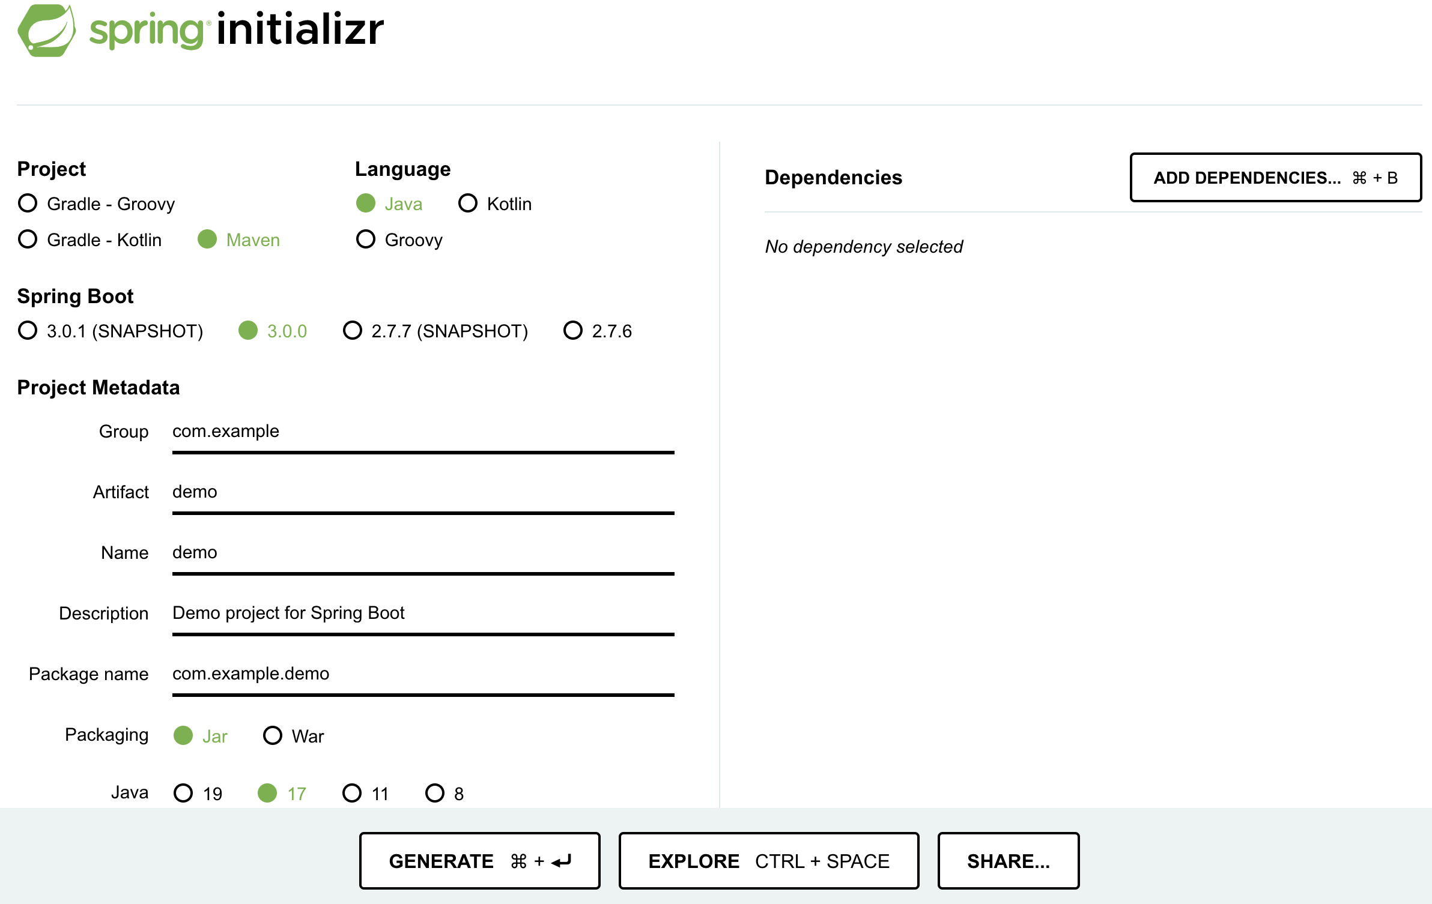Select Java version 19
Viewport: 1432px width, 904px height.
coord(183,793)
